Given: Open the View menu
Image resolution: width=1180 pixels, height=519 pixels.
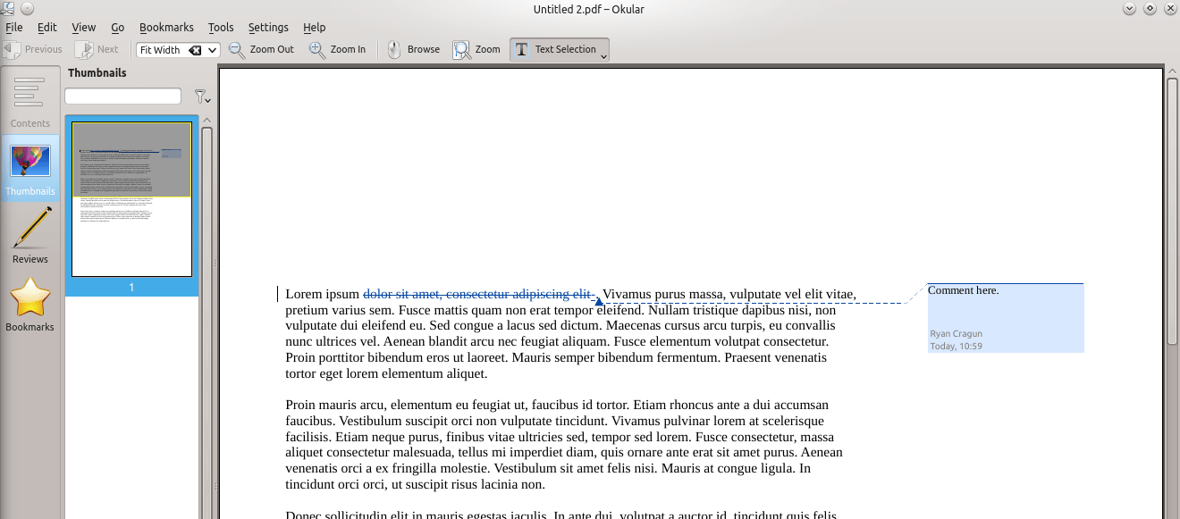Looking at the screenshot, I should [x=83, y=27].
